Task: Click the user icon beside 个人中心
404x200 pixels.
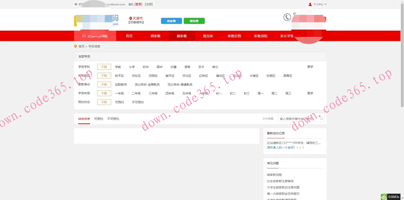Action: coord(310,4)
